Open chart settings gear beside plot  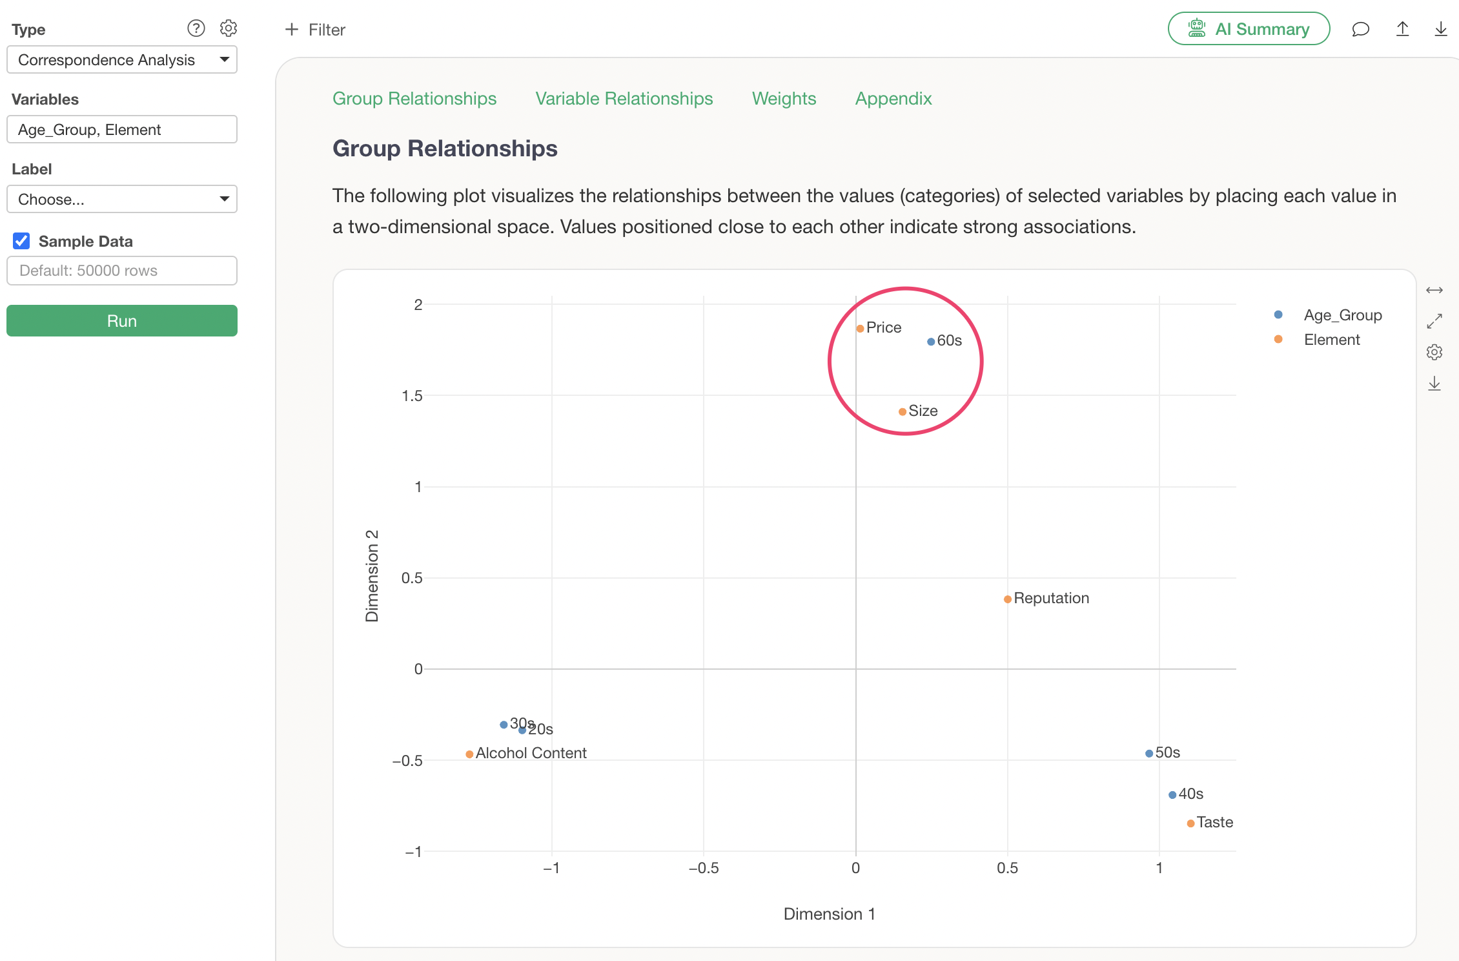tap(1434, 353)
